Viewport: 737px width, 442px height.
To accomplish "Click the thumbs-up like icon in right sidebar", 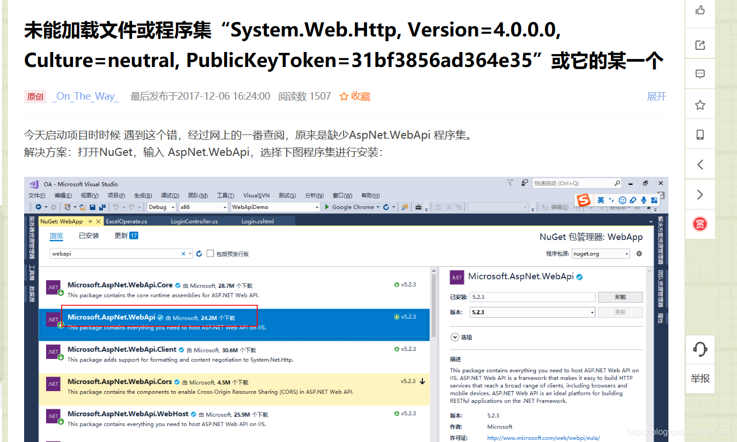I will 700,10.
